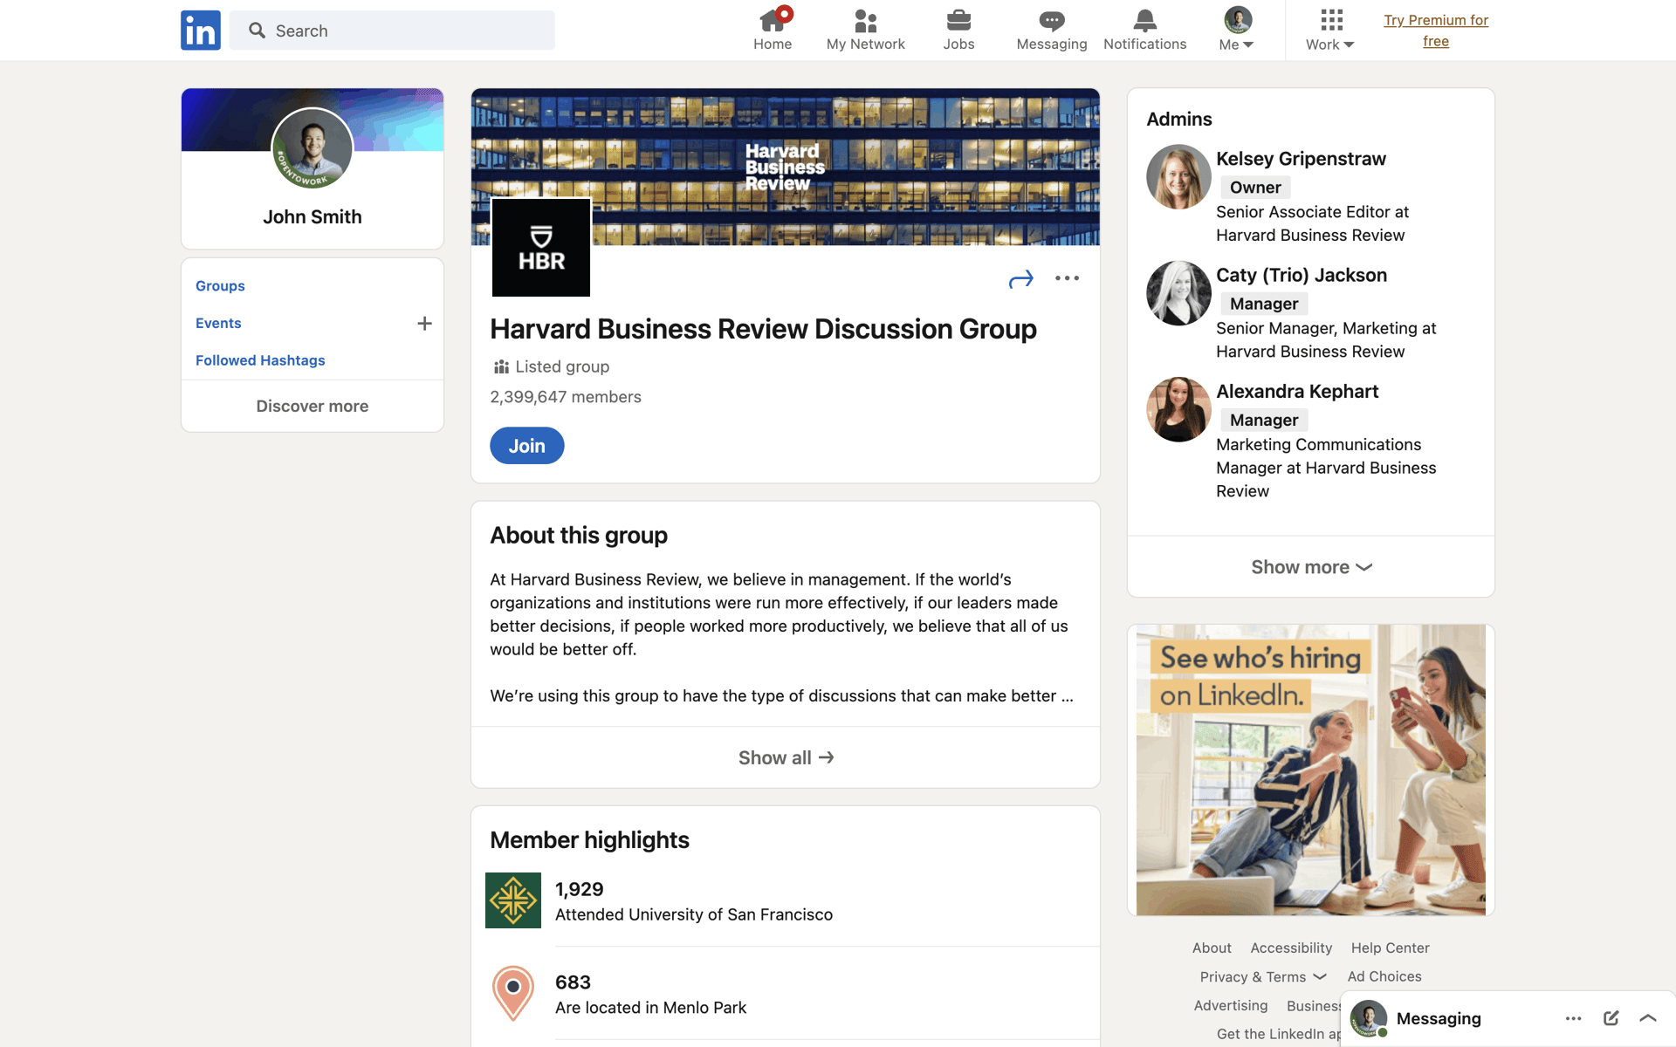The width and height of the screenshot is (1676, 1047).
Task: Expand the Me profile menu
Action: point(1237,30)
